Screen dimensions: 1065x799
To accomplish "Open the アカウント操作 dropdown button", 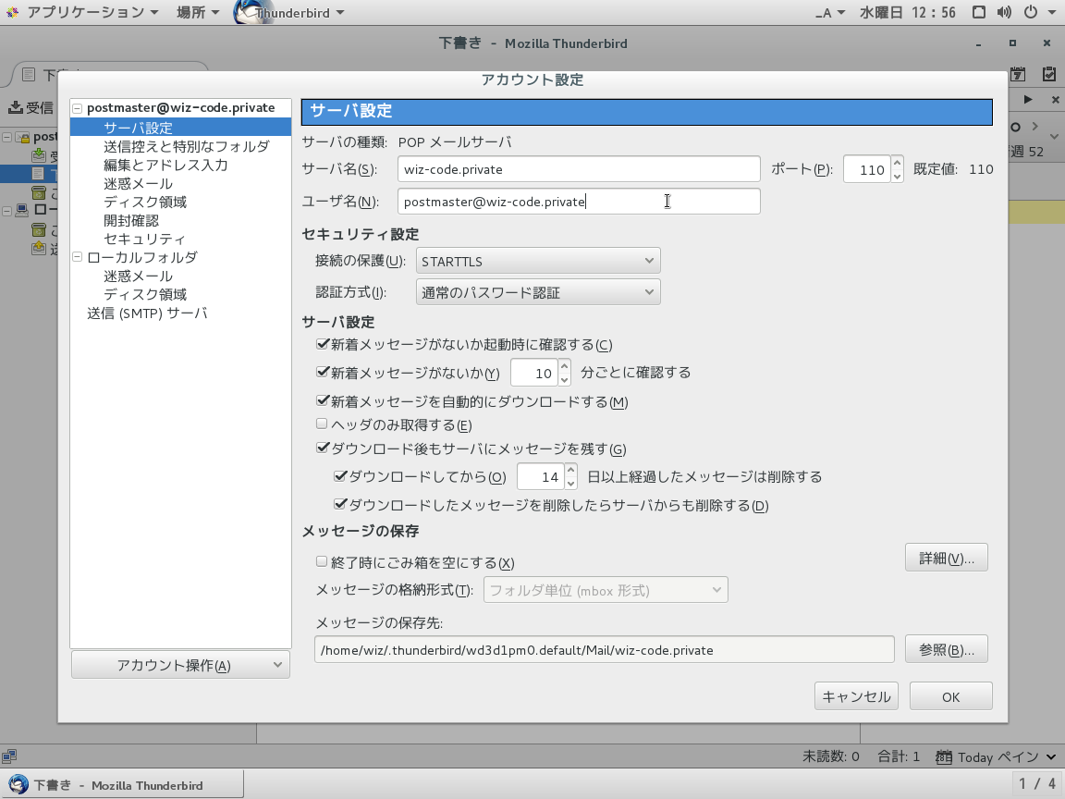I will coord(180,665).
